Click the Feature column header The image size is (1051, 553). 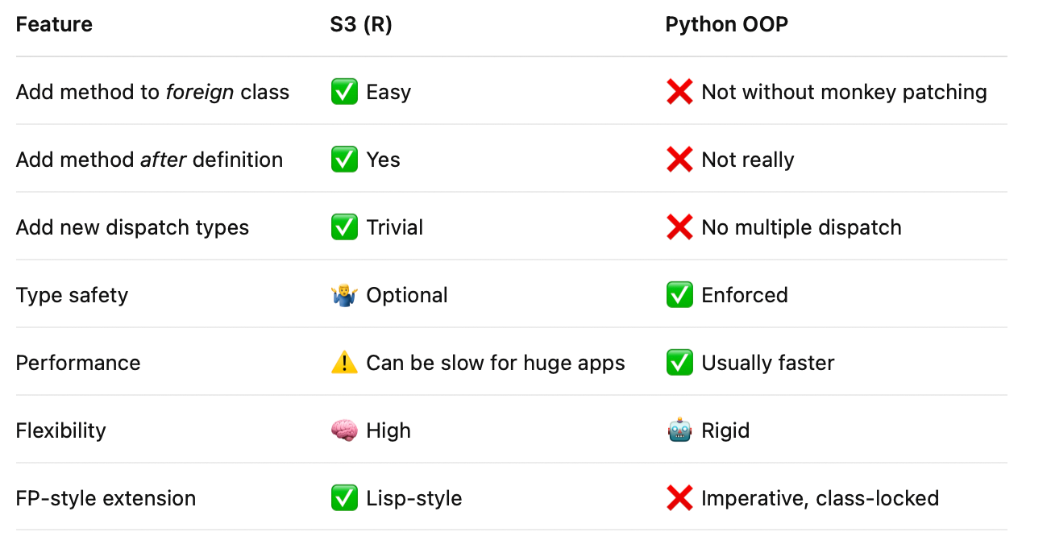point(54,24)
